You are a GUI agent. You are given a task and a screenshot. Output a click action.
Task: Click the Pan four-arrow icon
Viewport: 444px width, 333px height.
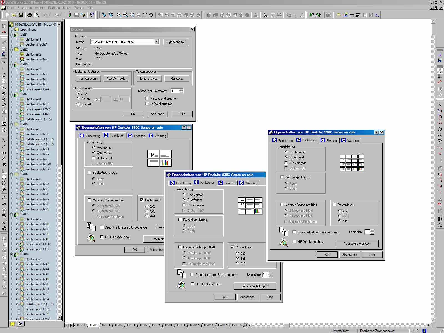point(151,15)
